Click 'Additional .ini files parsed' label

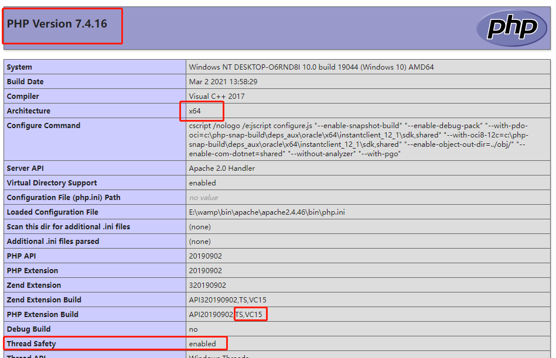pos(53,242)
